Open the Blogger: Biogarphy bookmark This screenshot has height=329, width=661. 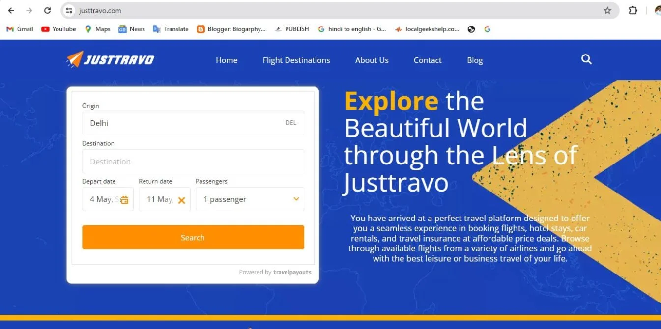(231, 29)
